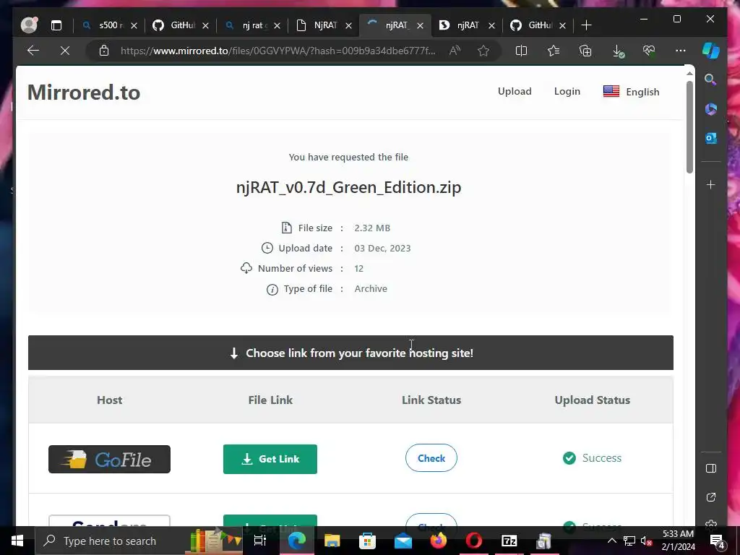
Task: Click the Mirrored.to site logo
Action: point(84,92)
